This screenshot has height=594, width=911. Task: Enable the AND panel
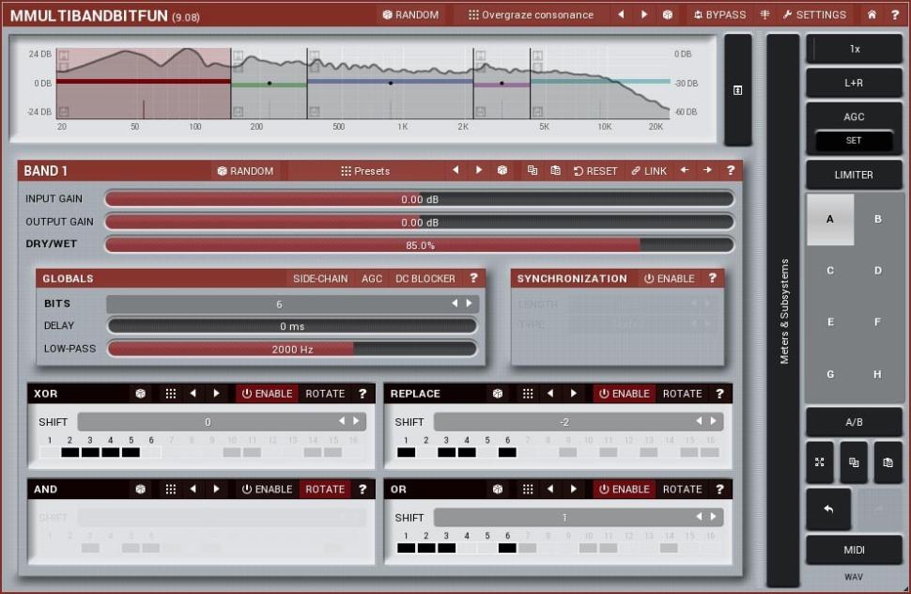point(267,490)
